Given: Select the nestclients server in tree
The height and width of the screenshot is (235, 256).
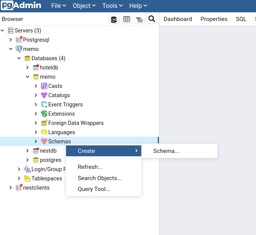Looking at the screenshot, I should point(36,188).
